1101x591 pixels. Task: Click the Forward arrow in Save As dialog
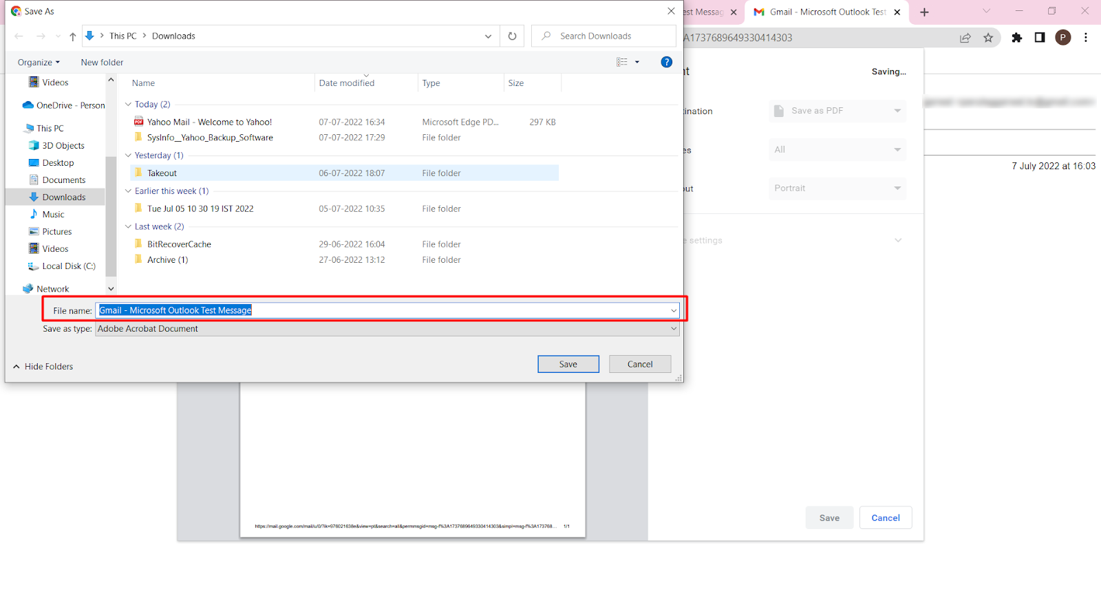pyautogui.click(x=41, y=36)
